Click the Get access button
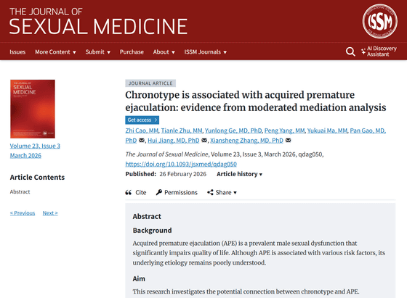The image size is (407, 298). 142,120
